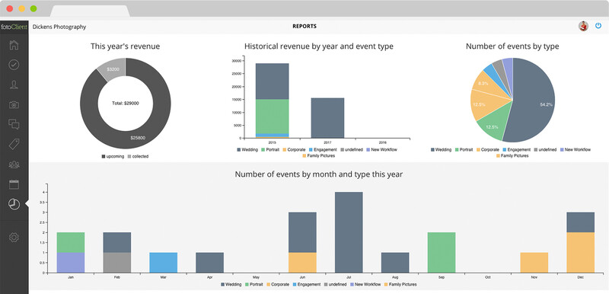Click 'Dickens Photography' studio name

[x=59, y=27]
